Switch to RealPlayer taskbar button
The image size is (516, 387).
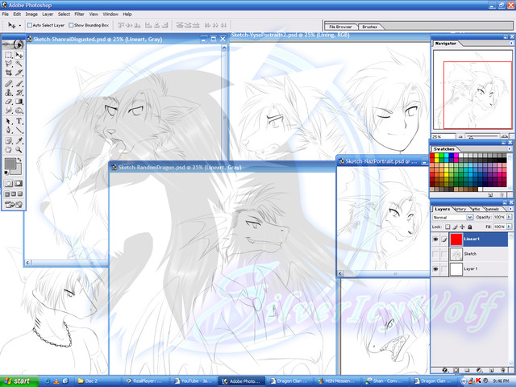(x=146, y=381)
